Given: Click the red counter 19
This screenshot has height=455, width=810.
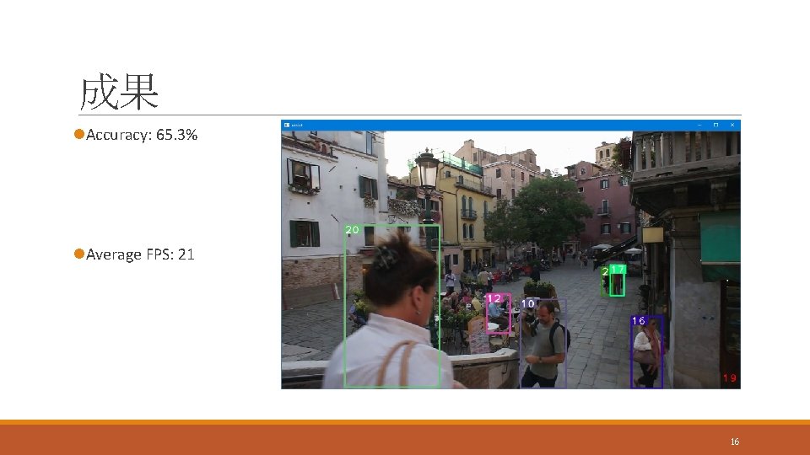Looking at the screenshot, I should tap(729, 378).
